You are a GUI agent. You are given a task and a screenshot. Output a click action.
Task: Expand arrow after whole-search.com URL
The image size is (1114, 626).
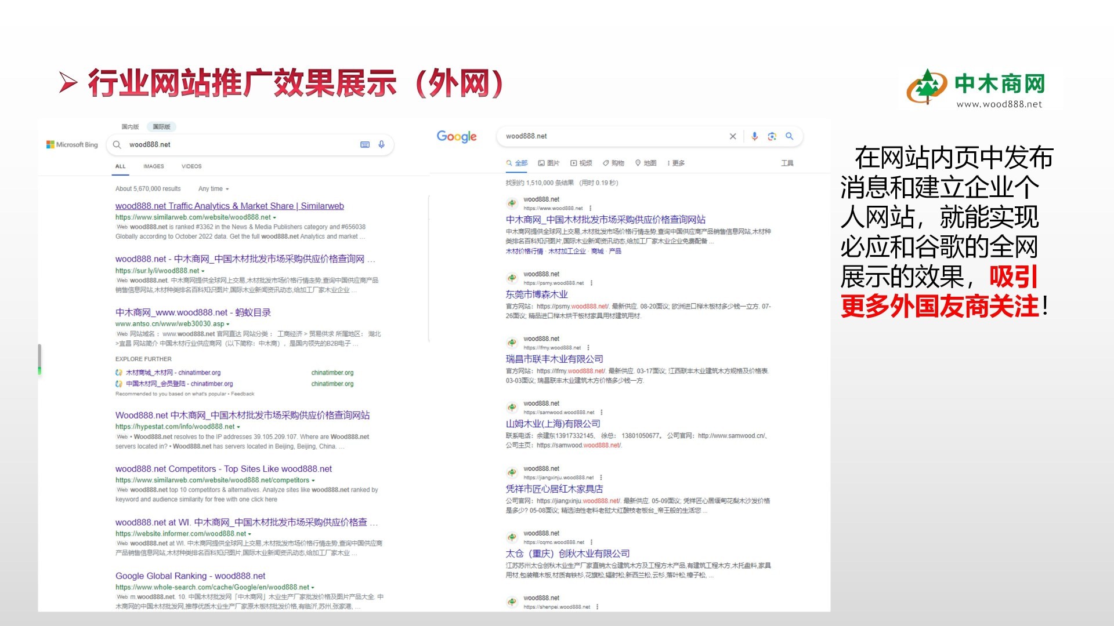tap(313, 588)
